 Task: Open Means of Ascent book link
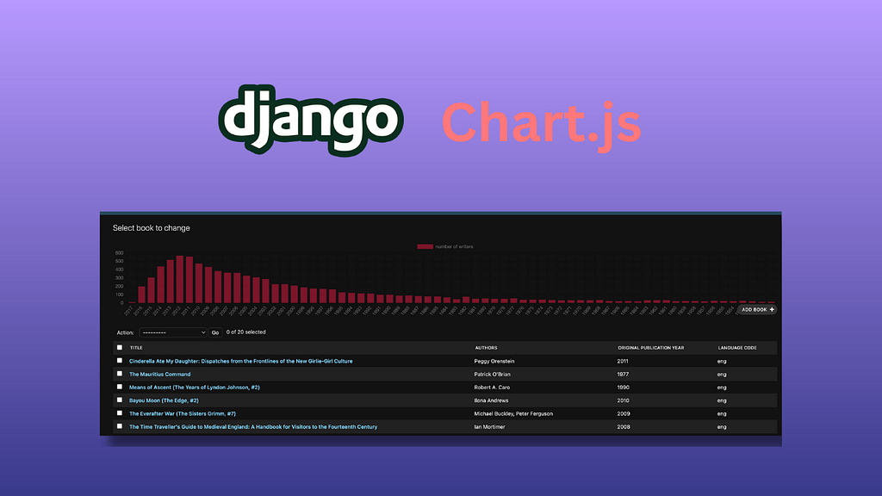tap(194, 387)
